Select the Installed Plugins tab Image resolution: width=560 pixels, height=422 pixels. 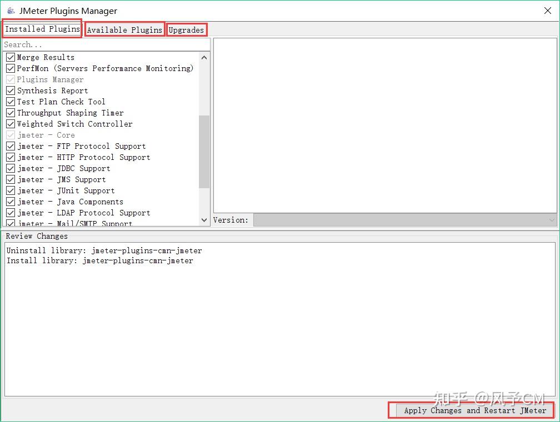(x=42, y=29)
